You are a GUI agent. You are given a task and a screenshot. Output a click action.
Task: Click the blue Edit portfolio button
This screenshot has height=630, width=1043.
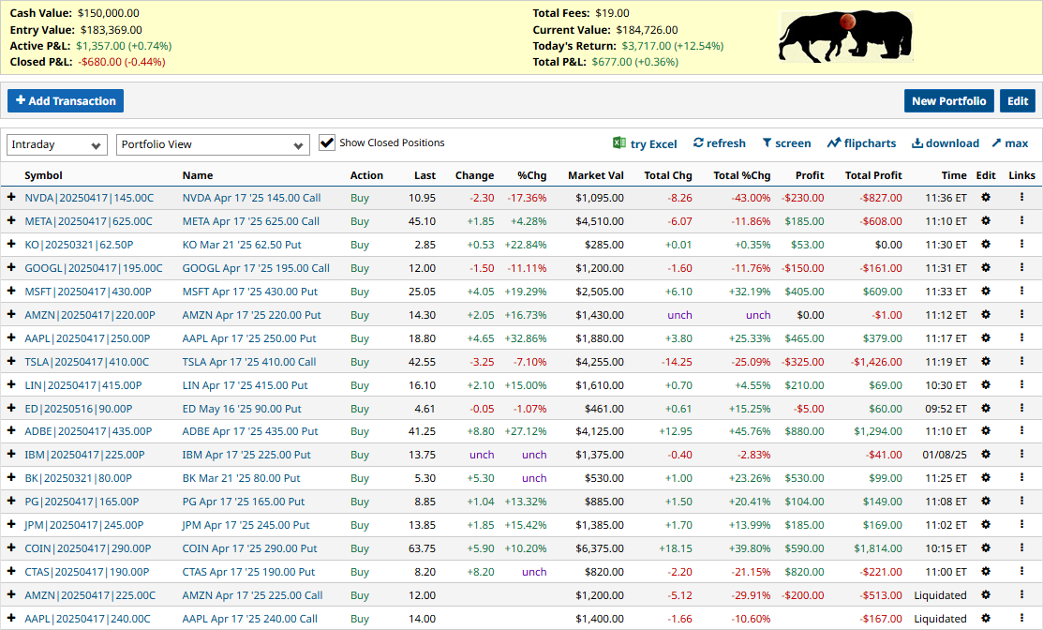click(1017, 101)
